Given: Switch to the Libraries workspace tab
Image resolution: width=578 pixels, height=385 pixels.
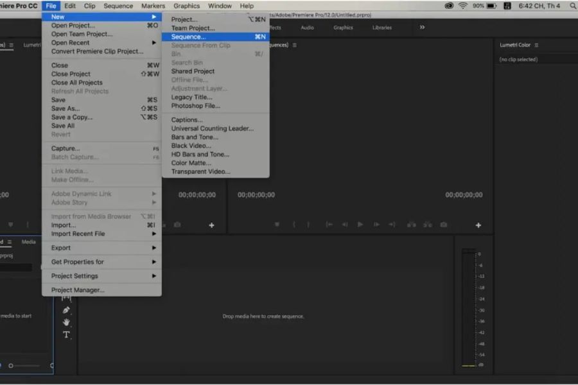Looking at the screenshot, I should [382, 28].
